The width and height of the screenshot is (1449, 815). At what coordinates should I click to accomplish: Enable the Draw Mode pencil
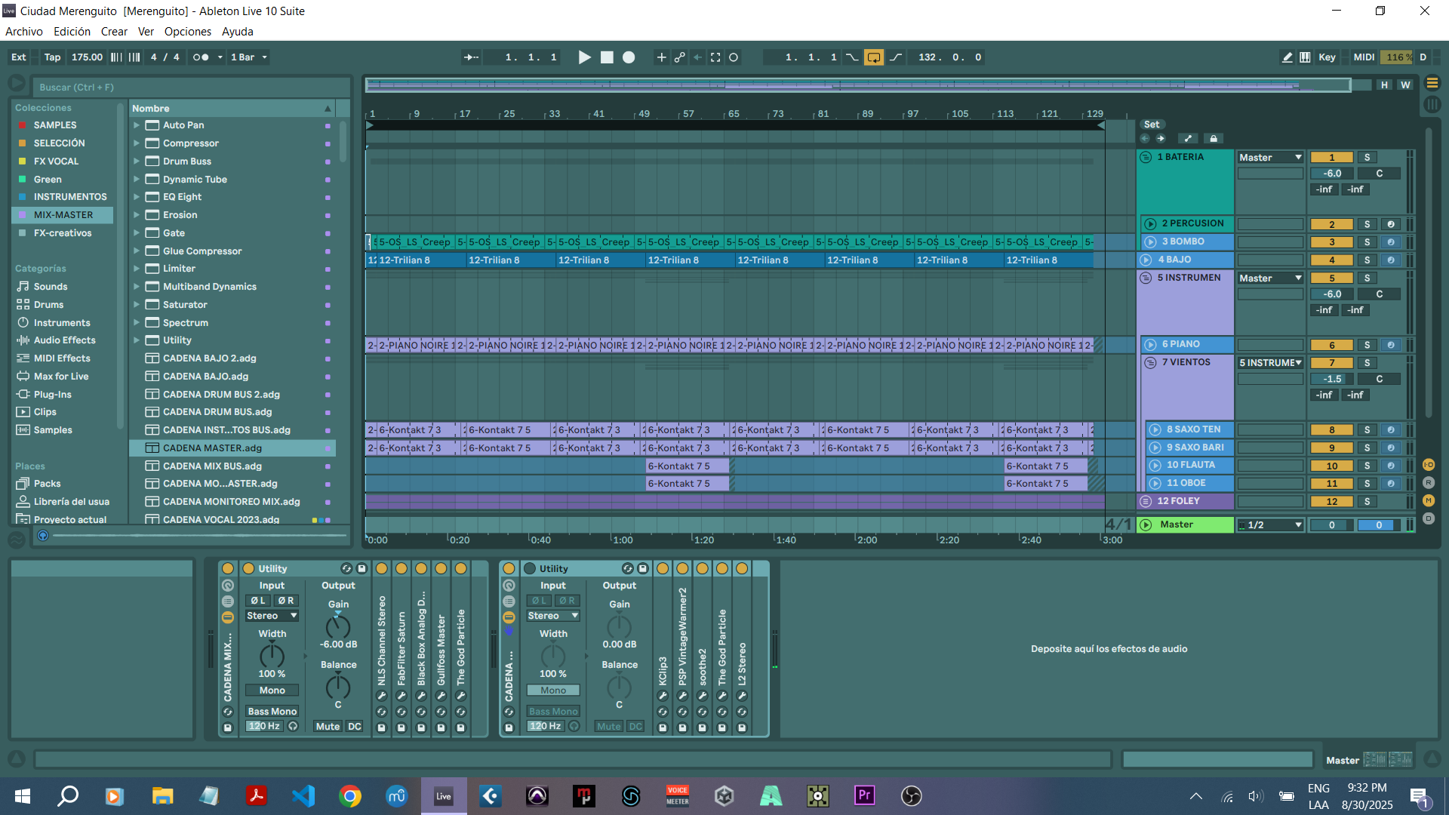(1287, 57)
